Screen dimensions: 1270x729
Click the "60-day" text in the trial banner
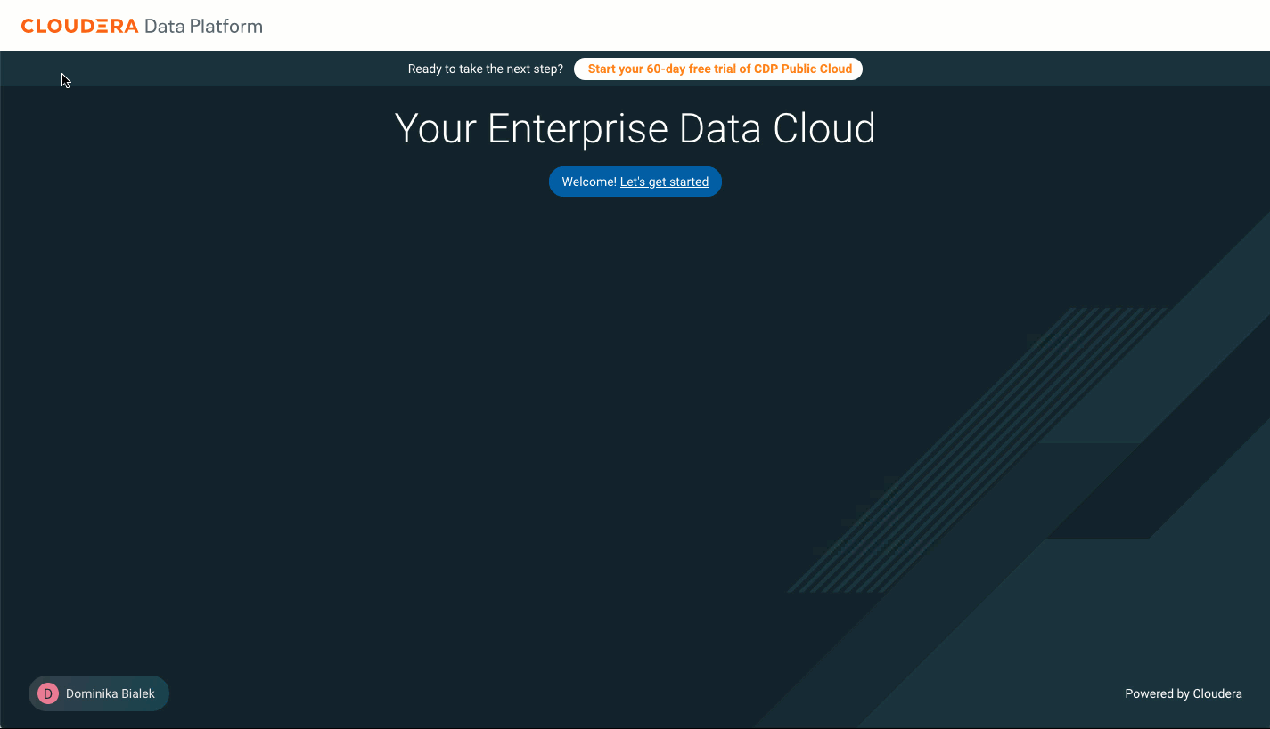coord(666,69)
